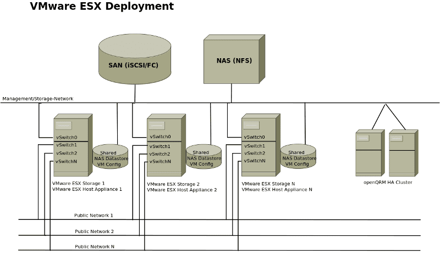Click vSwitchN on ESX Storage 1 server

[66, 162]
